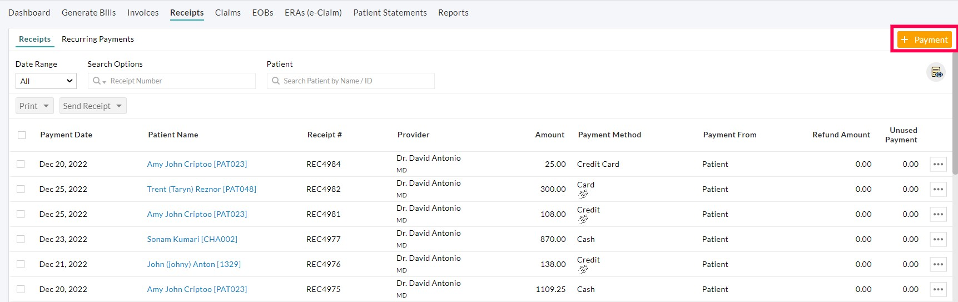Click the card swipe icon for REC4981
The image size is (958, 302).
(x=583, y=220)
